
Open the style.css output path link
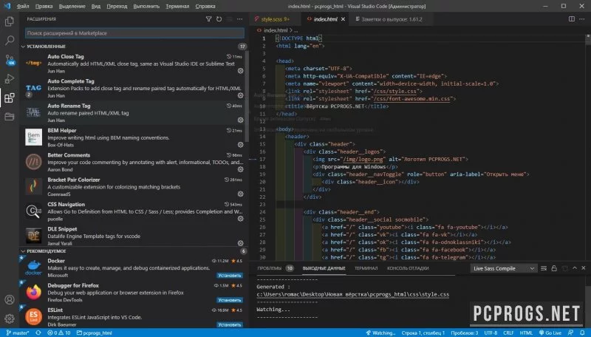pos(353,294)
